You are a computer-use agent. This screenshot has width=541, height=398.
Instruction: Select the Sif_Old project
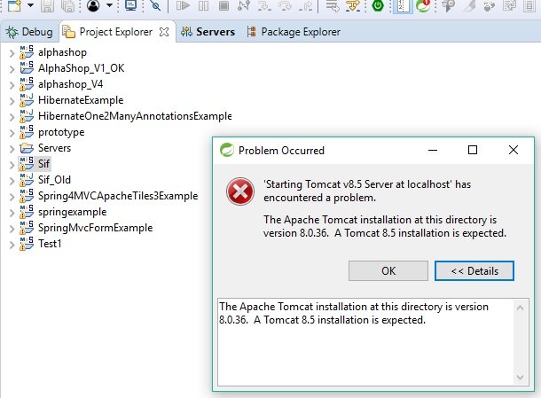pyautogui.click(x=54, y=180)
